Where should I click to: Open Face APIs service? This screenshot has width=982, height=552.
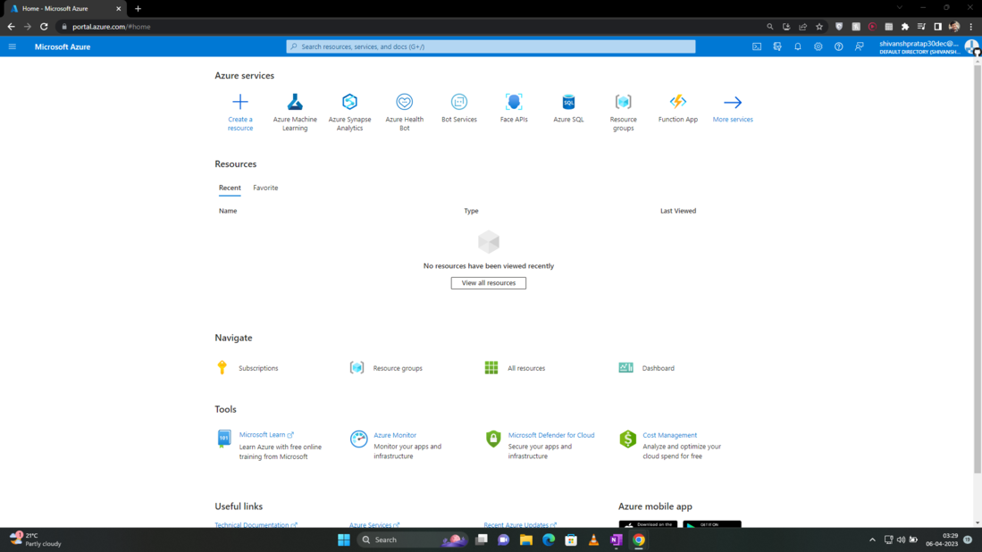pos(514,108)
